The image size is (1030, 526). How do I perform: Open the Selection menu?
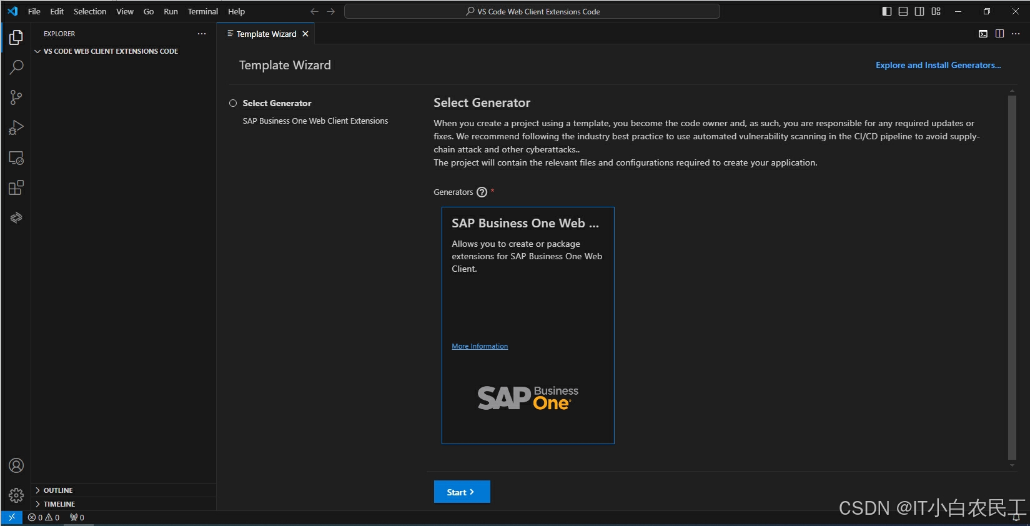[x=90, y=11]
